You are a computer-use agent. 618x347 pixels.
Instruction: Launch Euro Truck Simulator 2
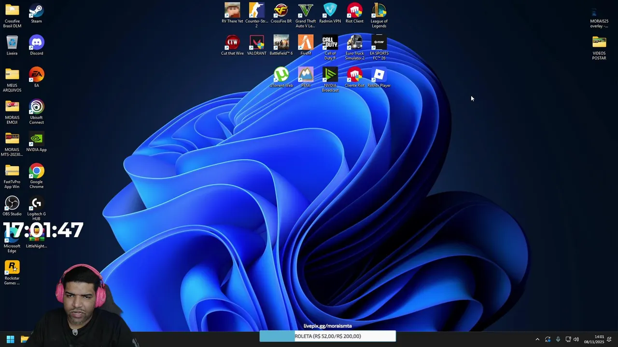pos(354,48)
